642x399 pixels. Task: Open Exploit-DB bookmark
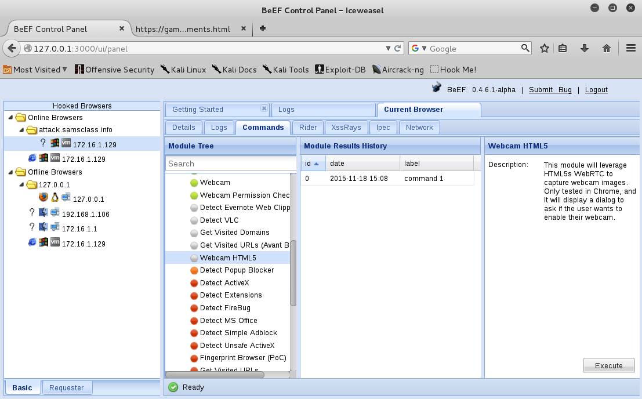coord(340,70)
